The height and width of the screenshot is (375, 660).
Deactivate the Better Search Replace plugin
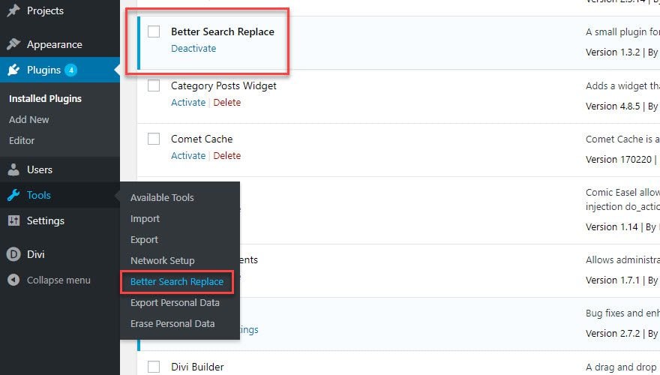click(x=193, y=49)
